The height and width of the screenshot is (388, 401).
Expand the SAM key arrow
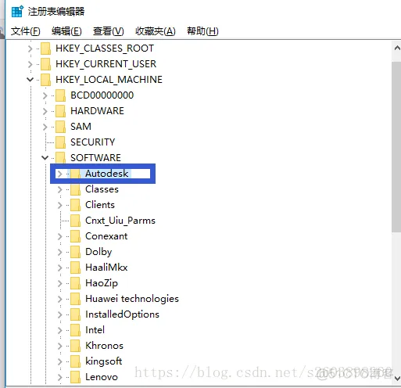coord(45,127)
